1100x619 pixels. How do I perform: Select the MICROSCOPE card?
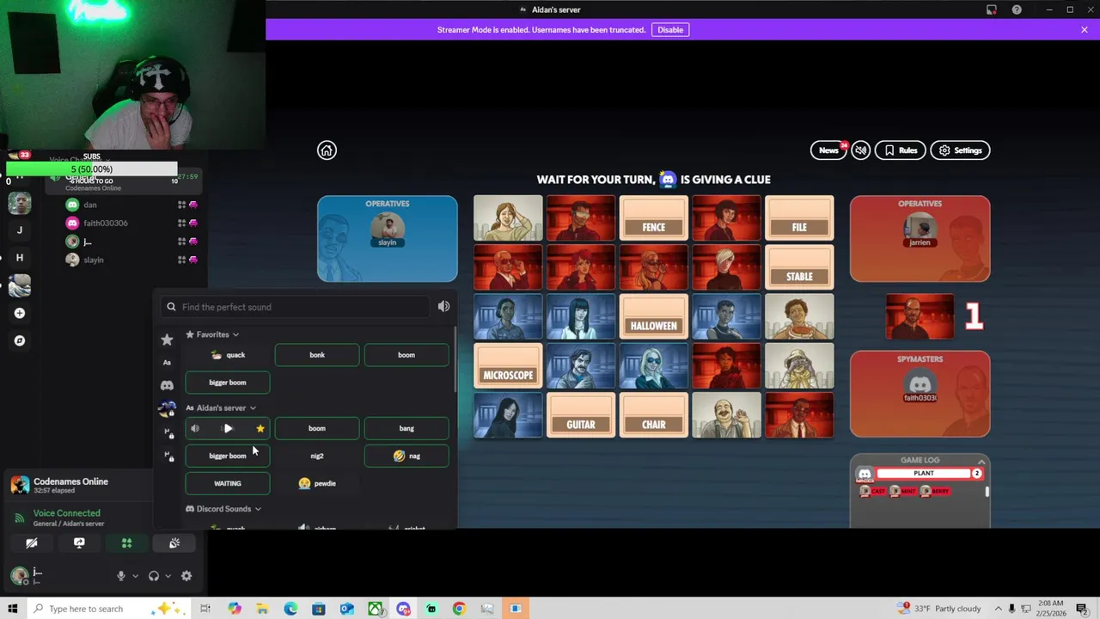508,366
